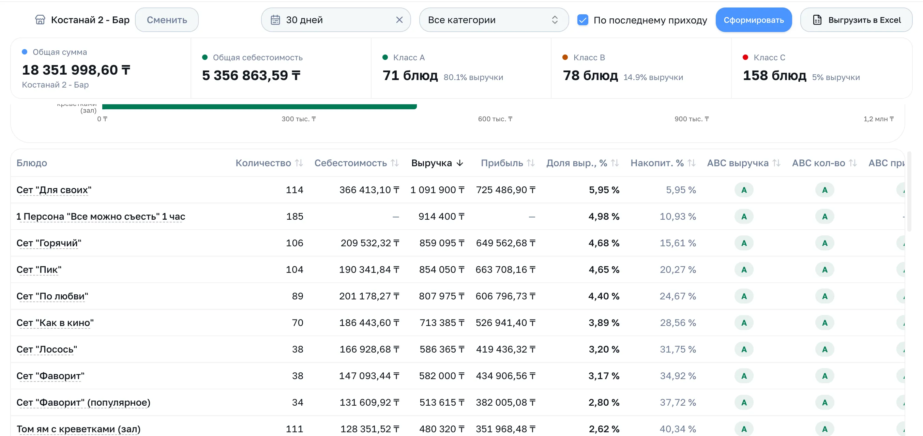
Task: Open the dish Сет "Пик"
Action: [39, 269]
